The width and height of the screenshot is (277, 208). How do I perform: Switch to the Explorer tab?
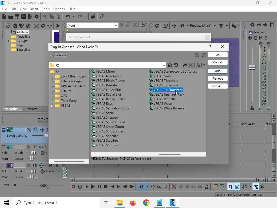coord(32,109)
